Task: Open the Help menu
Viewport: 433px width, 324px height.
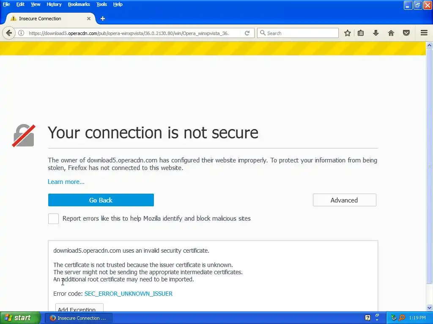Action: (x=118, y=4)
